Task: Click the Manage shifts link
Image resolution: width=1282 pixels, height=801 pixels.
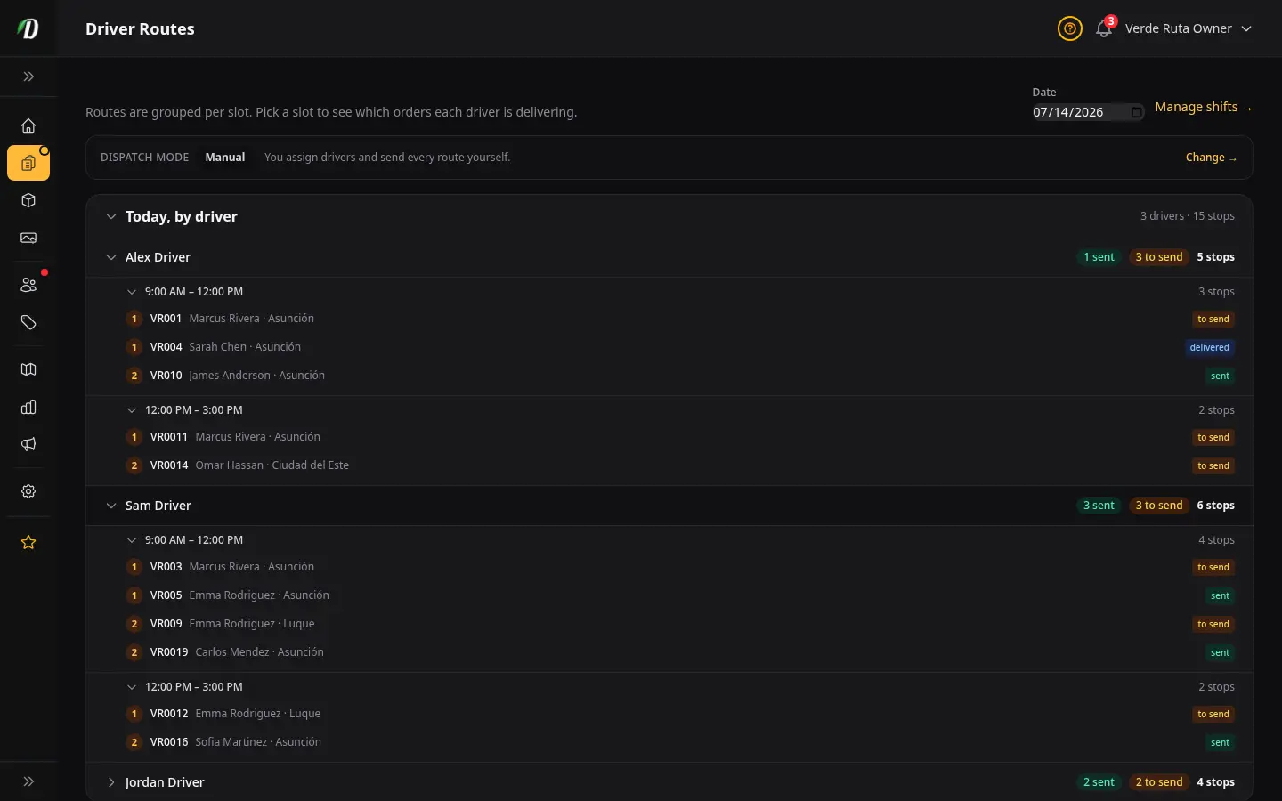Action: pos(1204,107)
